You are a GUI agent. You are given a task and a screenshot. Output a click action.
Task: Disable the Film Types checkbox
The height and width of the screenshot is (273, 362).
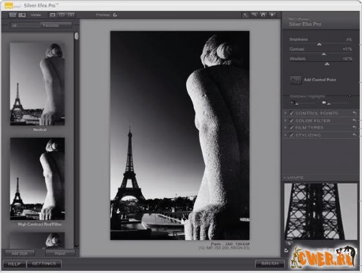292,128
